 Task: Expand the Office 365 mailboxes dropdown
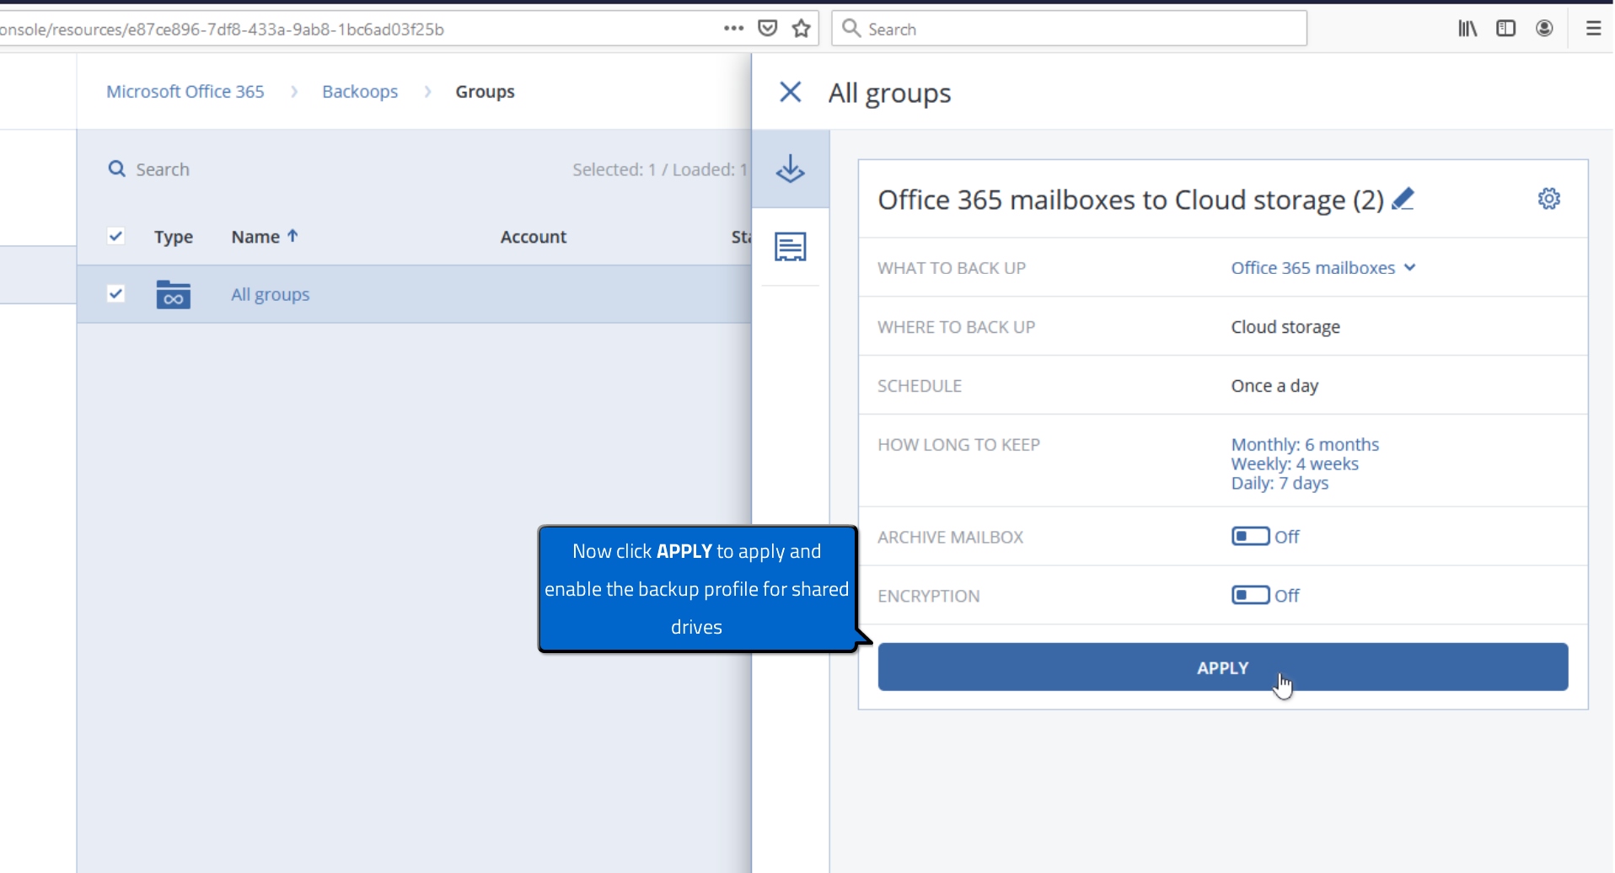coord(1323,268)
